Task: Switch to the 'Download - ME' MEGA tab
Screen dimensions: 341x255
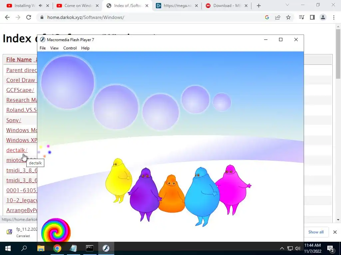Action: [x=227, y=6]
